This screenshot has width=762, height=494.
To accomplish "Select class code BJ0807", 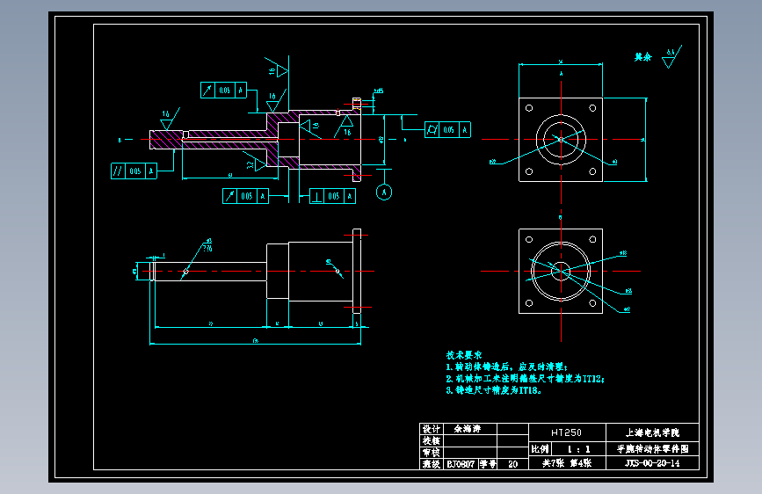I will pos(461,464).
